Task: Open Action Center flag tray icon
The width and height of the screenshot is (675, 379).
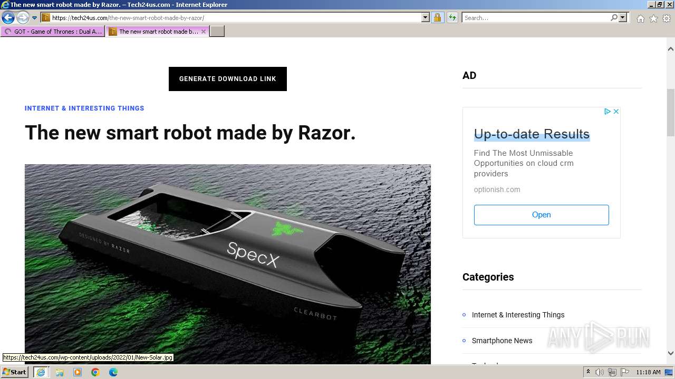Action: coord(625,372)
